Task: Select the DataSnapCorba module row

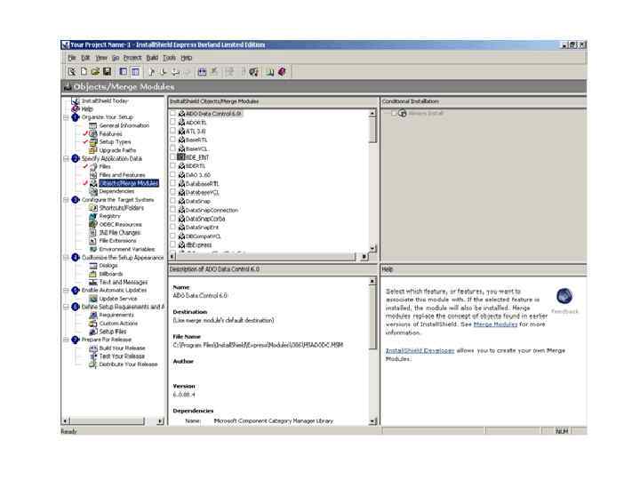Action: tap(205, 219)
